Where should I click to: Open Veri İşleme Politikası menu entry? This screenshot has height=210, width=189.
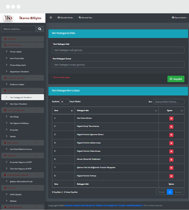(x=19, y=123)
